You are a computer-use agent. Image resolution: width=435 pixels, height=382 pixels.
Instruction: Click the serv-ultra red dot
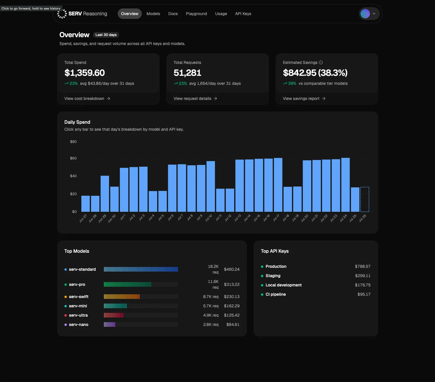coord(66,315)
